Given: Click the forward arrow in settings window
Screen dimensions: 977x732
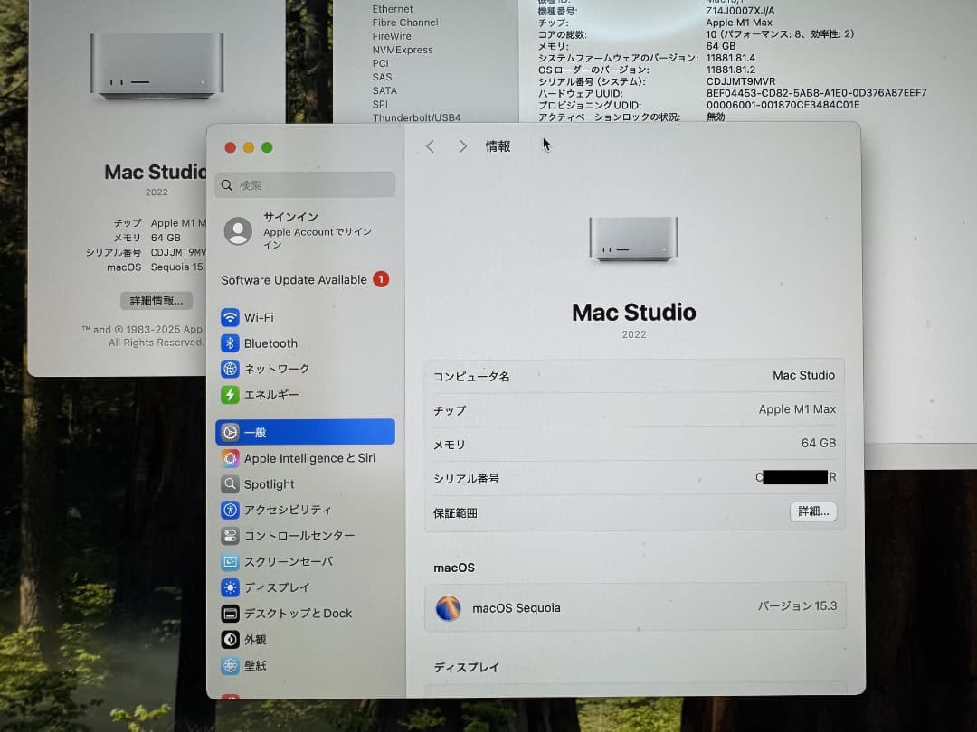Looking at the screenshot, I should click(462, 145).
